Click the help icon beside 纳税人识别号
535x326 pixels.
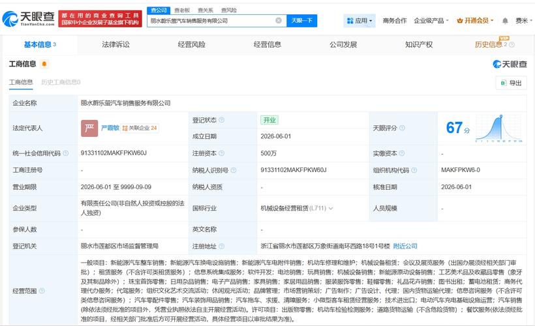[234, 170]
